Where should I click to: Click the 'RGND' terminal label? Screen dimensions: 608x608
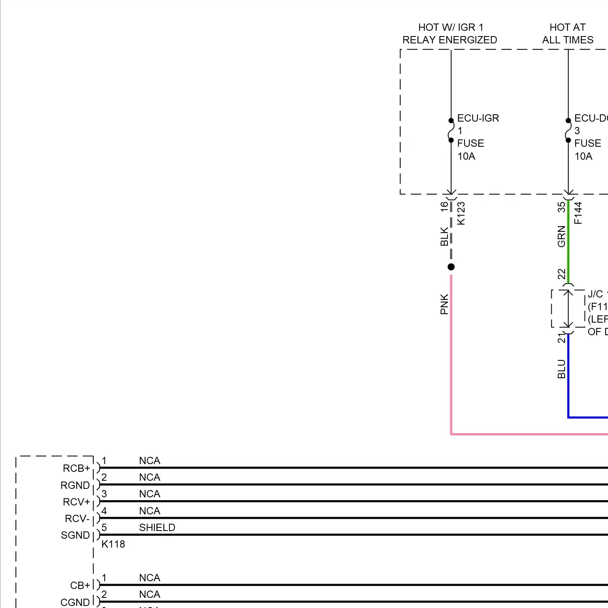pyautogui.click(x=75, y=485)
